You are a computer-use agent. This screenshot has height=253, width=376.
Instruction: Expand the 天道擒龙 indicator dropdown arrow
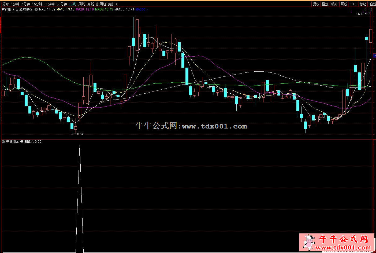[3, 142]
